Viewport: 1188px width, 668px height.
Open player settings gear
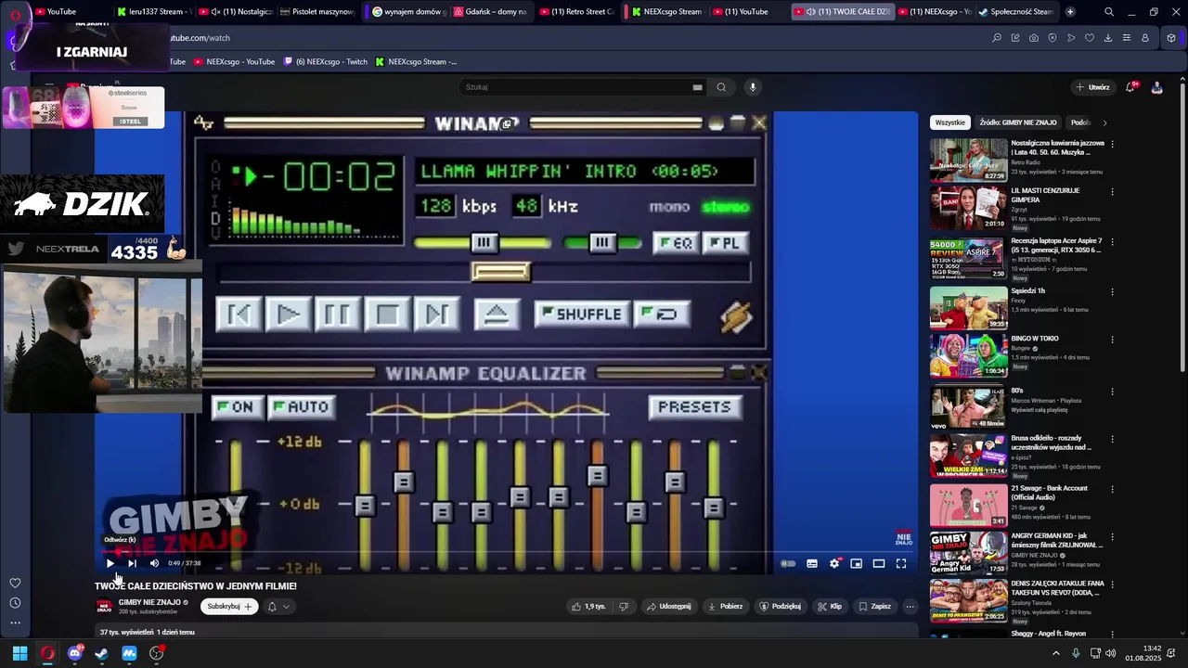pos(834,563)
